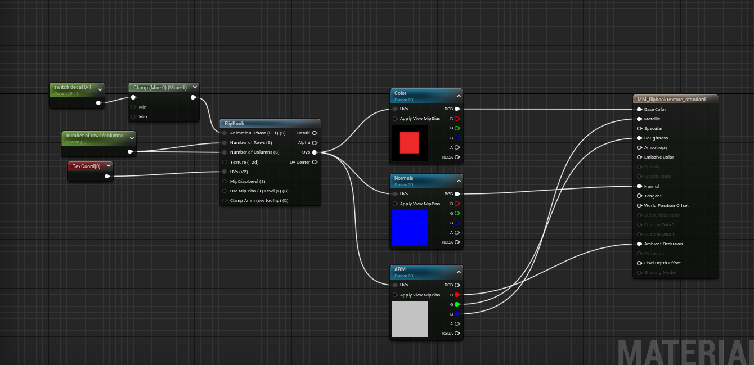
Task: Expand the switch decal 0-1 parameter dropdown
Action: pos(100,89)
